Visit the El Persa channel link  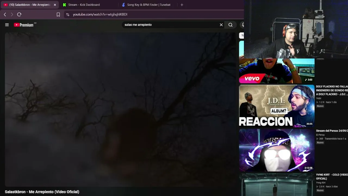pyautogui.click(x=320, y=135)
